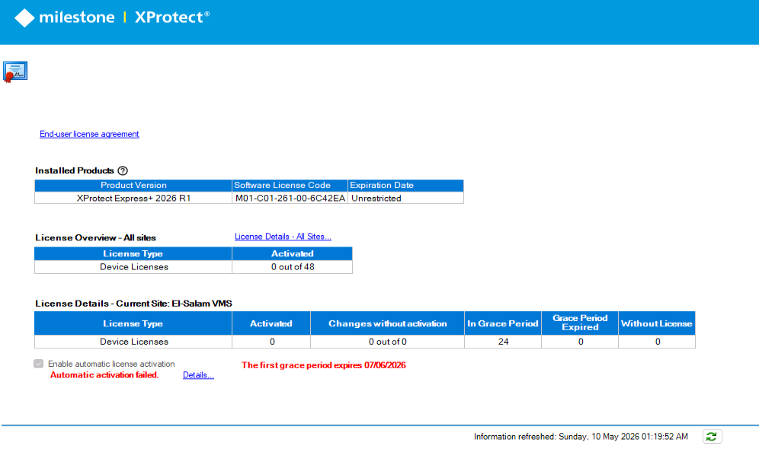Click the XProtect title text in banner
This screenshot has height=455, width=759.
pos(171,17)
